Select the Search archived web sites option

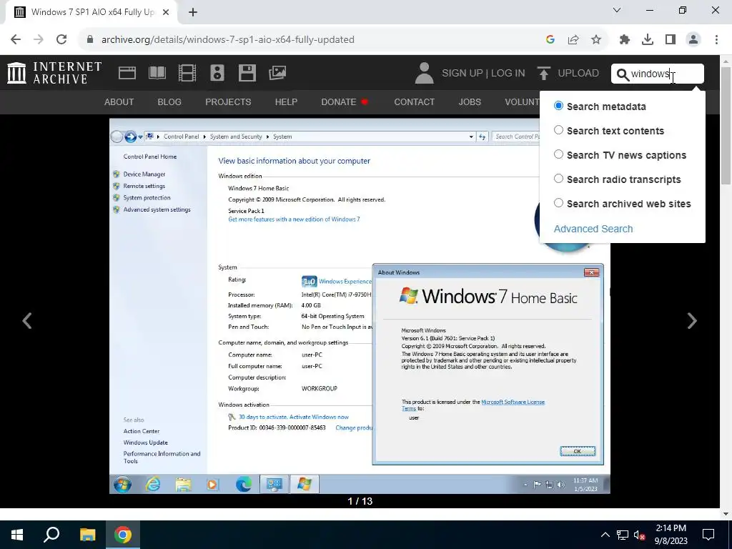point(558,203)
